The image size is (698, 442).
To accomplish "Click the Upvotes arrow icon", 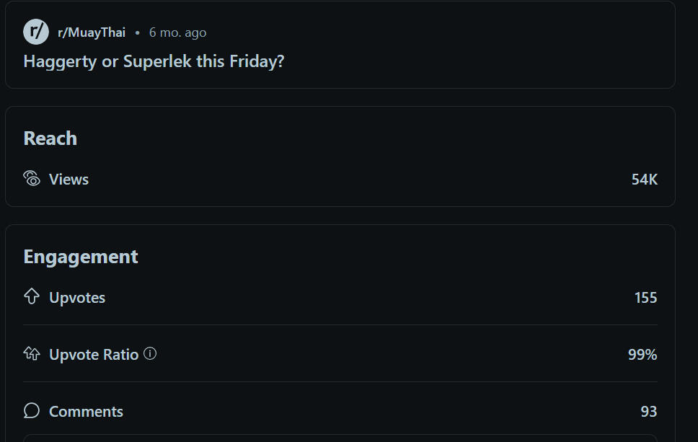I will pos(32,296).
